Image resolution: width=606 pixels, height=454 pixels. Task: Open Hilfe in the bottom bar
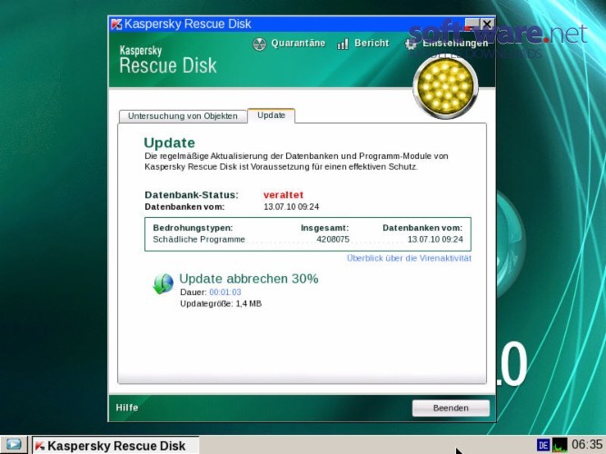(127, 408)
